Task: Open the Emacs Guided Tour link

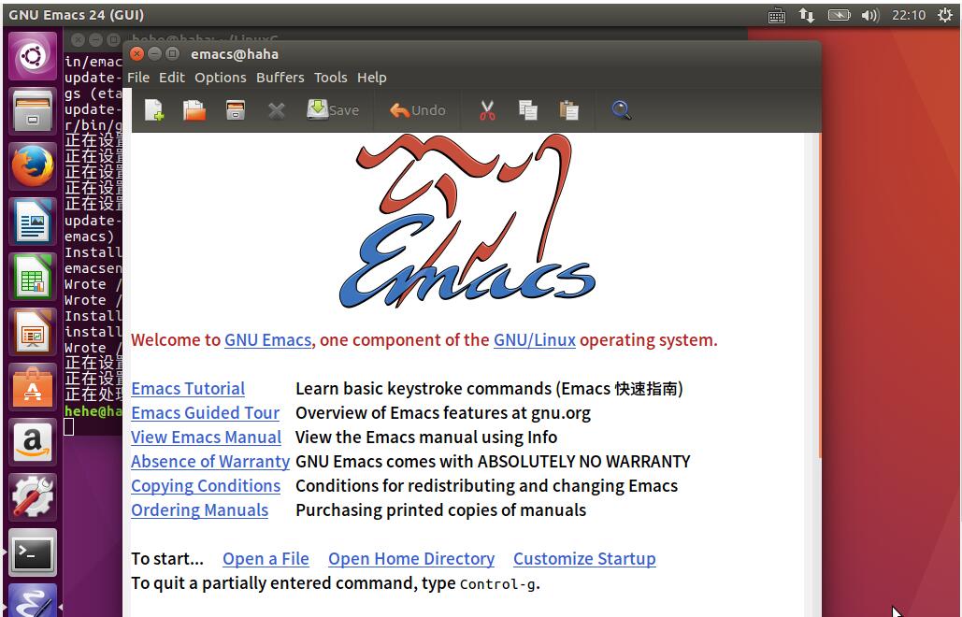Action: coord(206,413)
